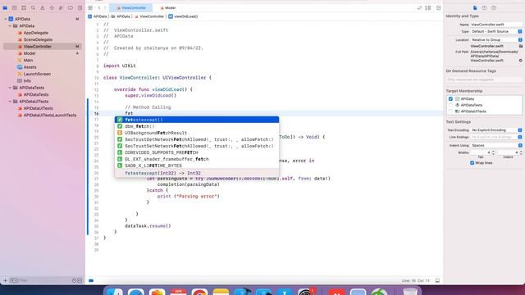Open the Indent Using dropdown
This screenshot has height=295, width=525.
496,146
